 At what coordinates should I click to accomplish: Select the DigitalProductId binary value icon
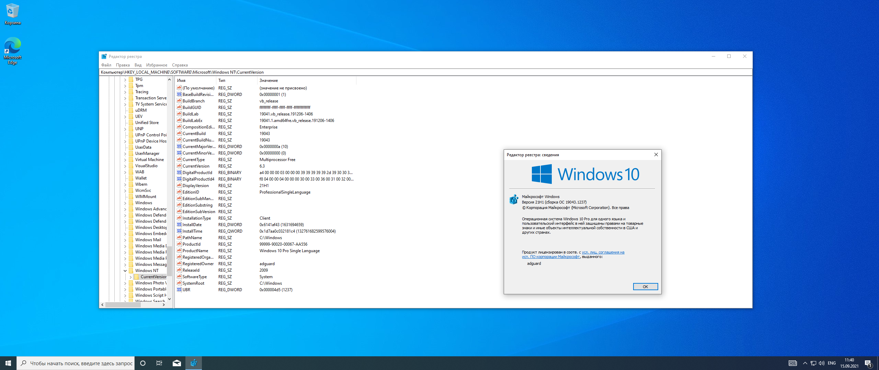point(179,172)
